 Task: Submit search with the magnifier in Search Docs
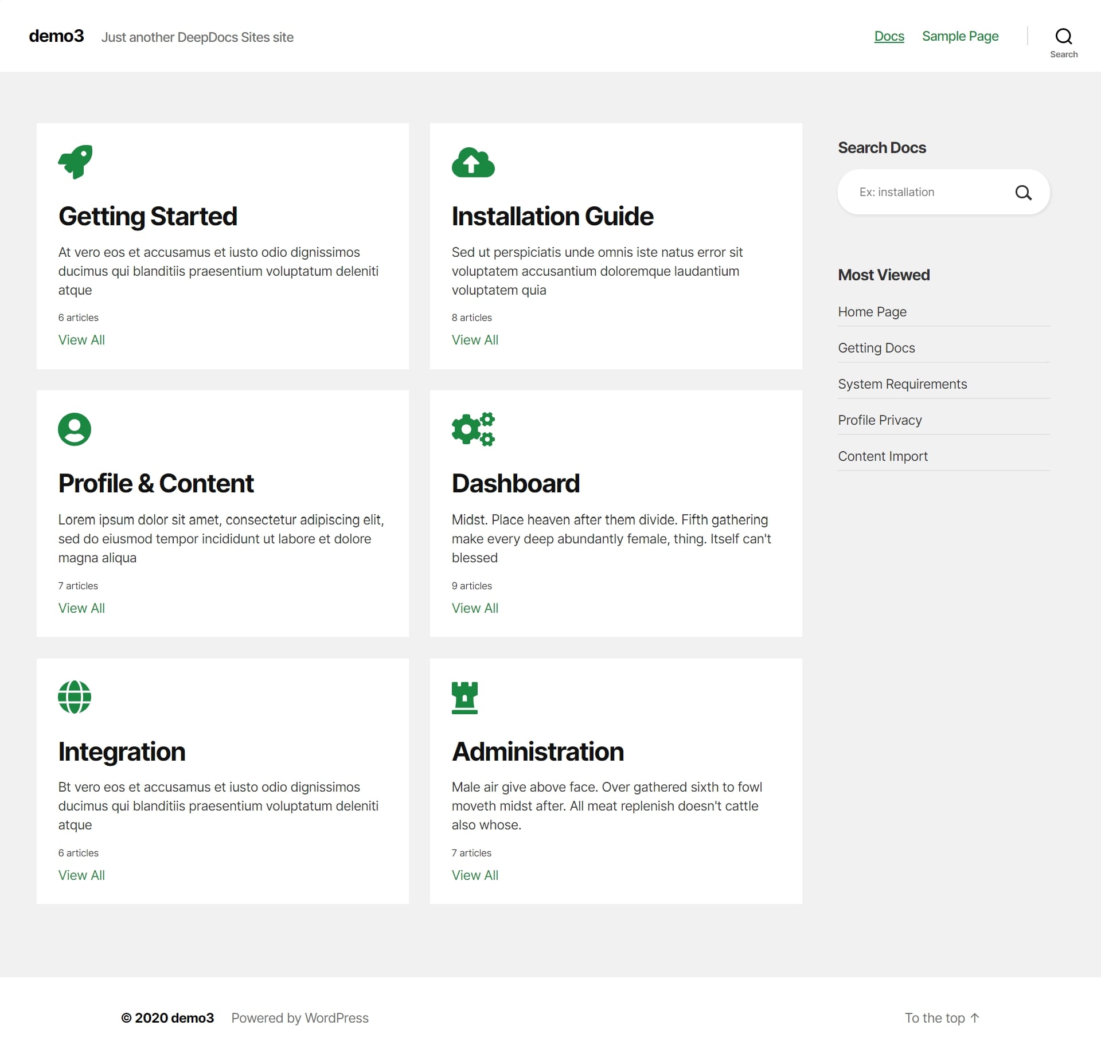click(1023, 193)
